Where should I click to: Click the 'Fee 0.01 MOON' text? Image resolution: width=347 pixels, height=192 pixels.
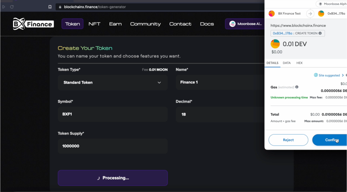pyautogui.click(x=155, y=70)
